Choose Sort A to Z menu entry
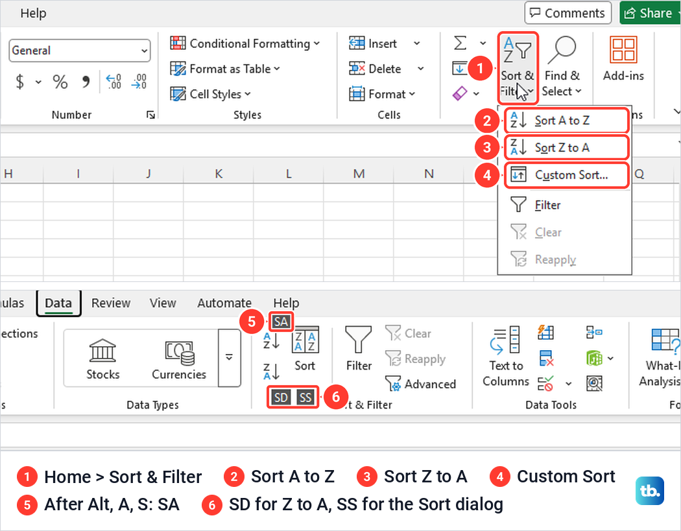 point(566,120)
